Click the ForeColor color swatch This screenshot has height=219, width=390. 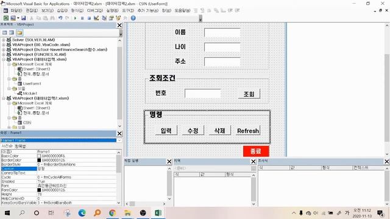(39, 190)
